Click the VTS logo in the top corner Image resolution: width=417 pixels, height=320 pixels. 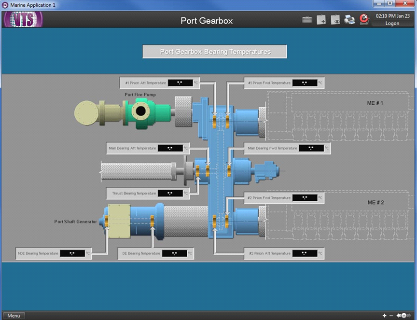click(22, 19)
